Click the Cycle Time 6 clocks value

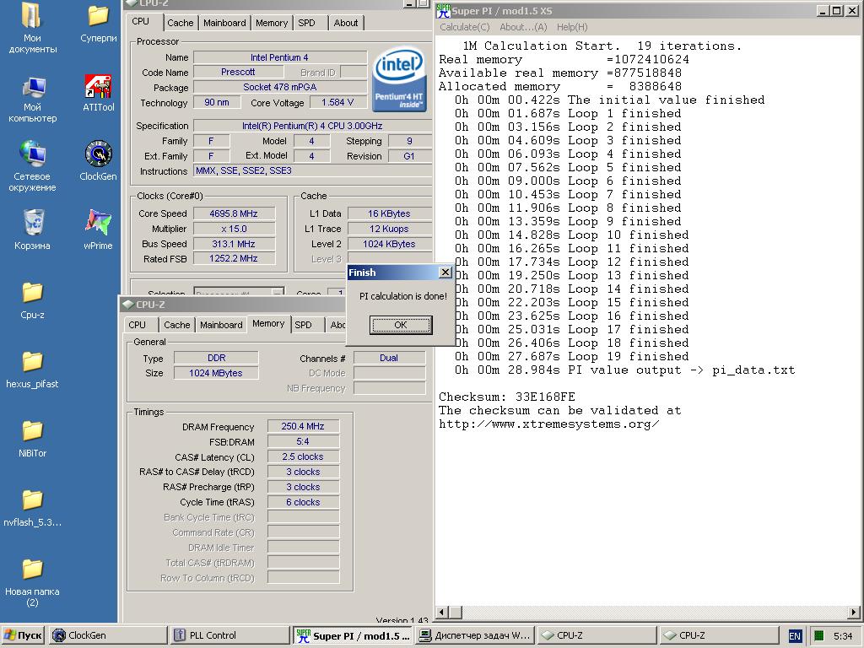[303, 502]
